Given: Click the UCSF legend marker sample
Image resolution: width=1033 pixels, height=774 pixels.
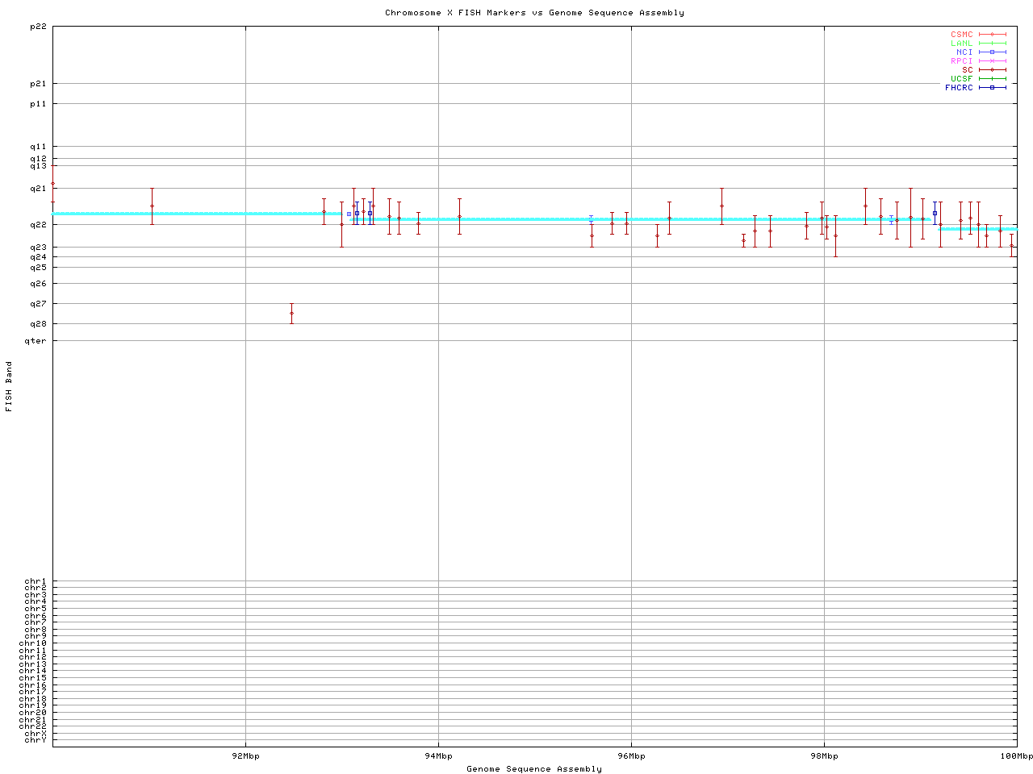Looking at the screenshot, I should pos(992,79).
